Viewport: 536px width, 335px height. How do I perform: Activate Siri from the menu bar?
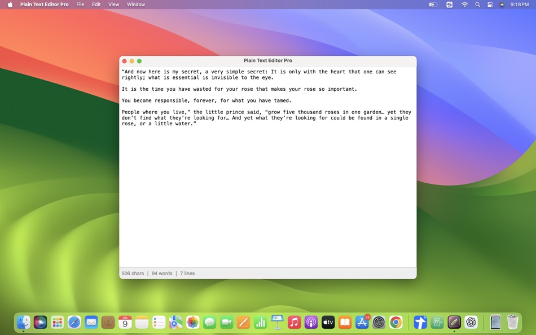pos(502,5)
